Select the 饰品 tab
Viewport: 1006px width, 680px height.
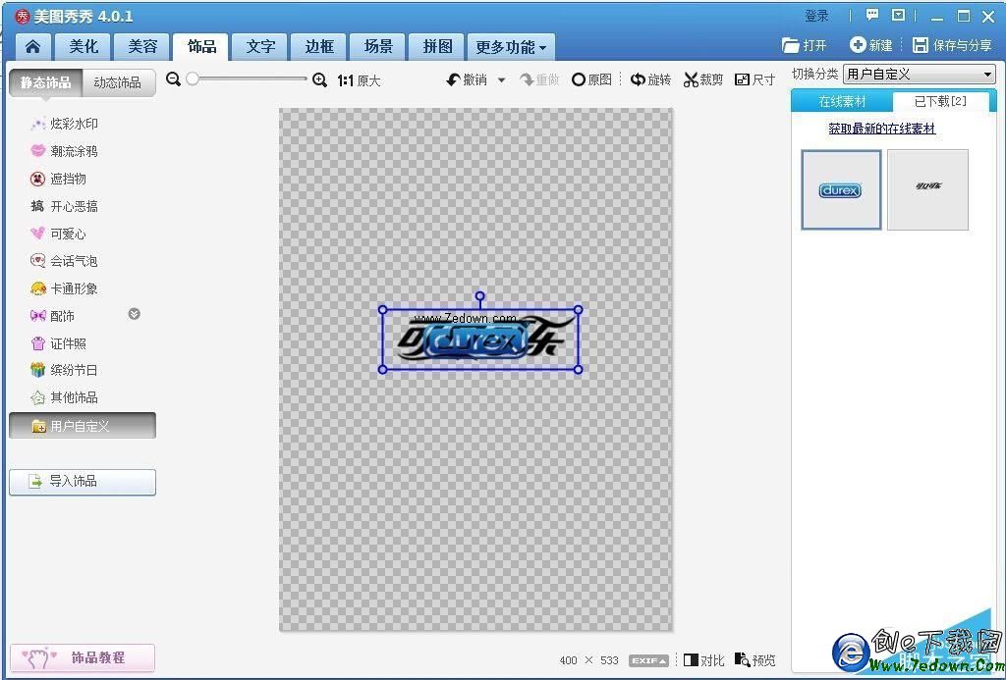click(x=201, y=47)
